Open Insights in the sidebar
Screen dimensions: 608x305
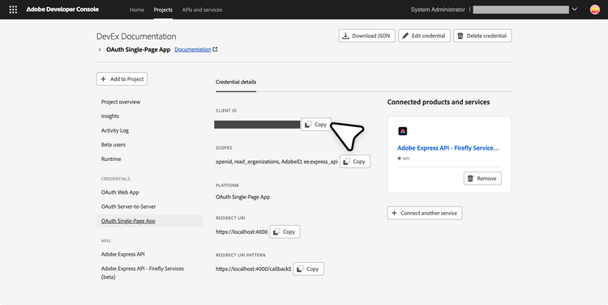coord(110,116)
